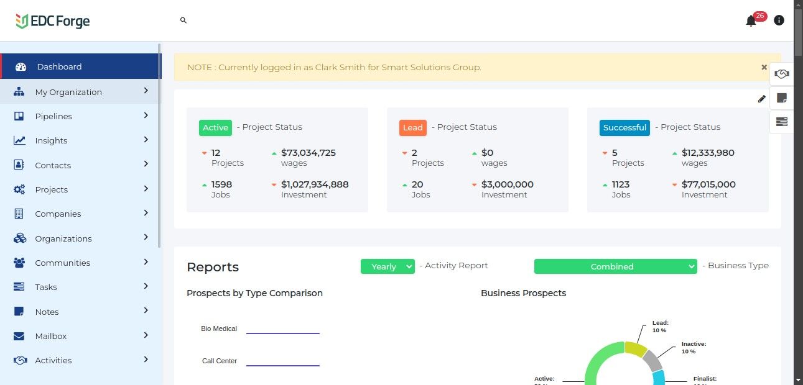Click the task list quick-action icon at right edge
803x385 pixels.
pyautogui.click(x=782, y=122)
